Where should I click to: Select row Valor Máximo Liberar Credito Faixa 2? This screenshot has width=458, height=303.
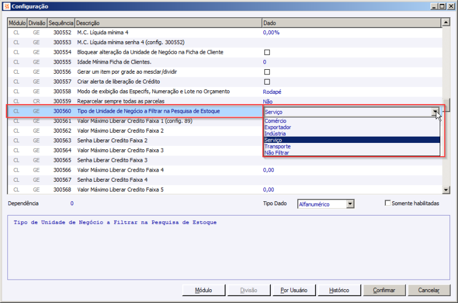pyautogui.click(x=135, y=131)
